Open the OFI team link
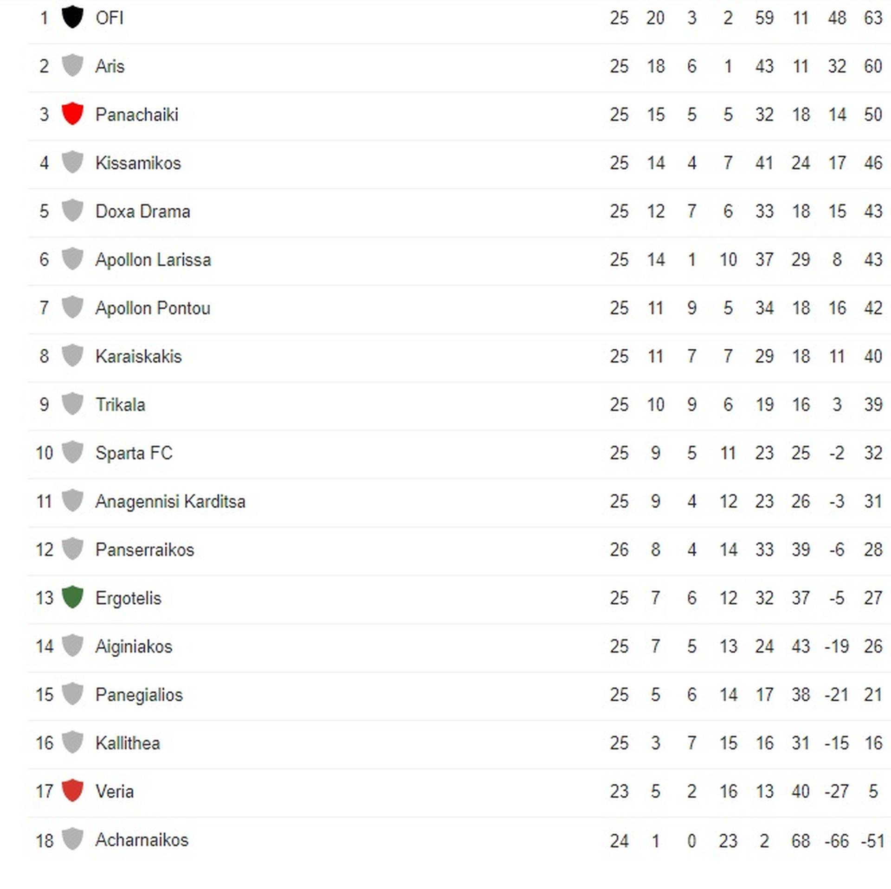This screenshot has width=891, height=889. (110, 18)
